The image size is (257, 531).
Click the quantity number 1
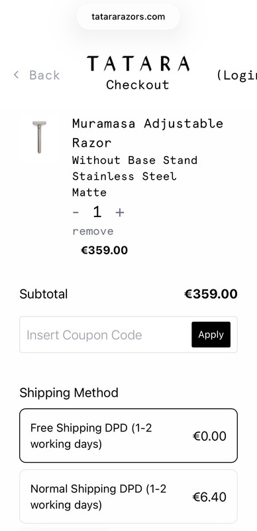97,212
